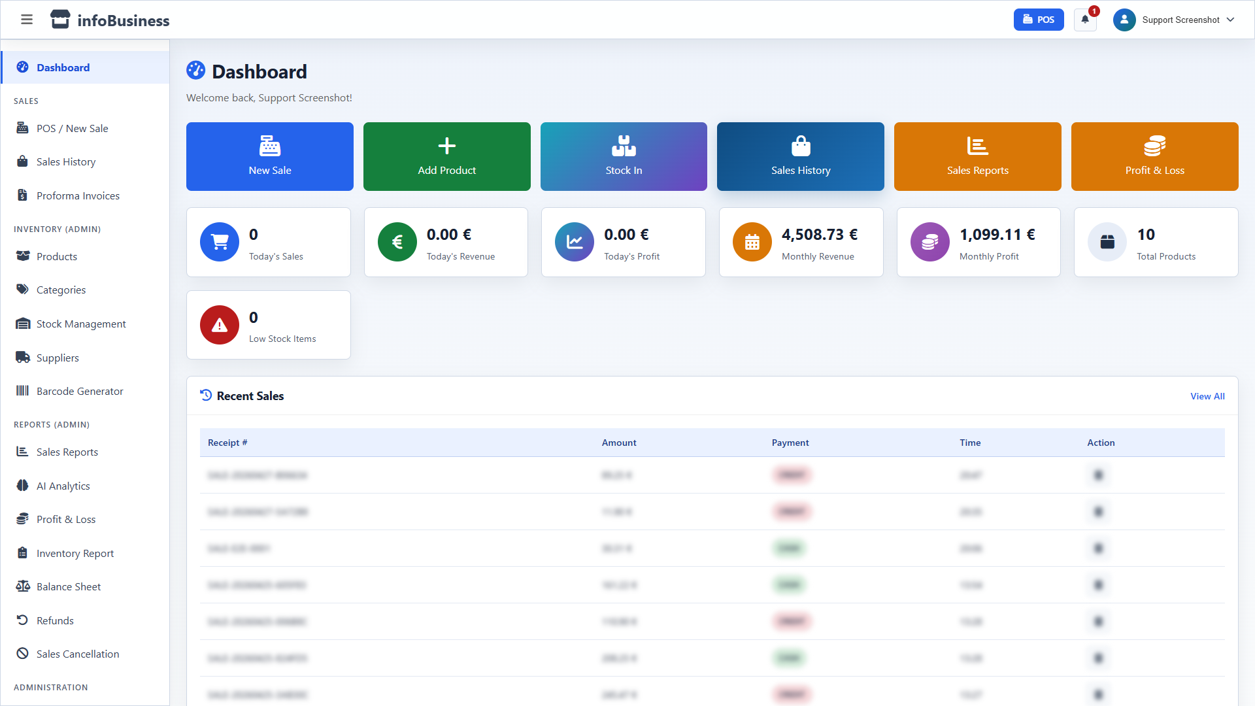
Task: Click the infoBusiness store logo icon
Action: point(60,20)
